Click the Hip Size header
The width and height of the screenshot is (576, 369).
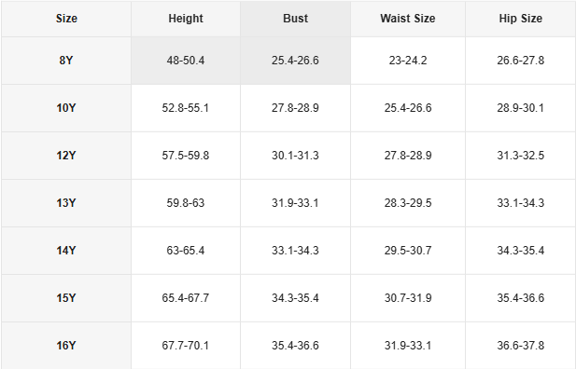click(x=521, y=19)
